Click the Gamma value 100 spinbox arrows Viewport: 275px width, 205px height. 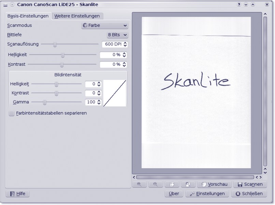[99, 102]
